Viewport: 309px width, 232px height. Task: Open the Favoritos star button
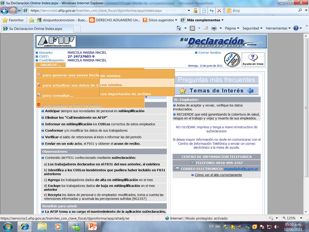pos(13,20)
